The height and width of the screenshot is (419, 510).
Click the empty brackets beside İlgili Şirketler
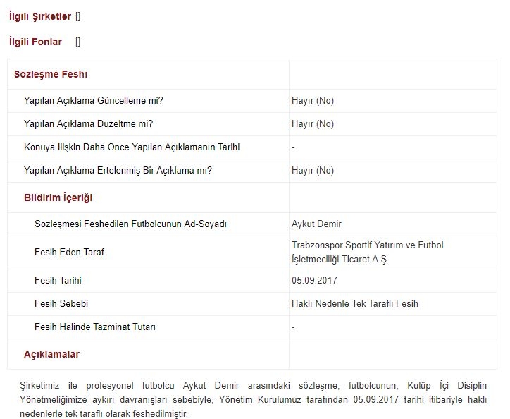[x=78, y=17]
